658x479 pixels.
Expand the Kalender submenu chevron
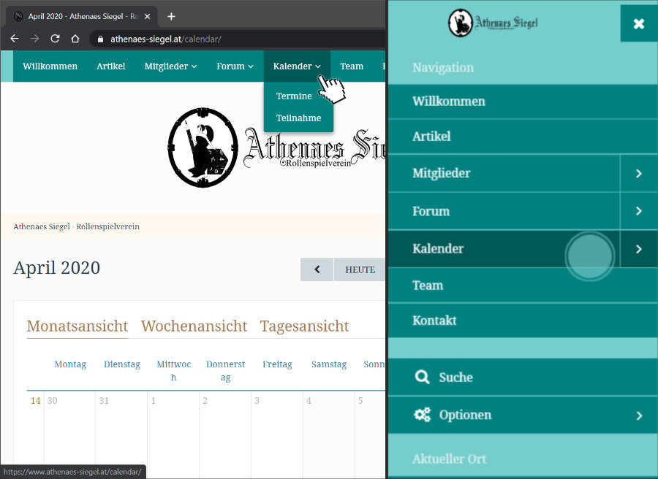pos(638,249)
